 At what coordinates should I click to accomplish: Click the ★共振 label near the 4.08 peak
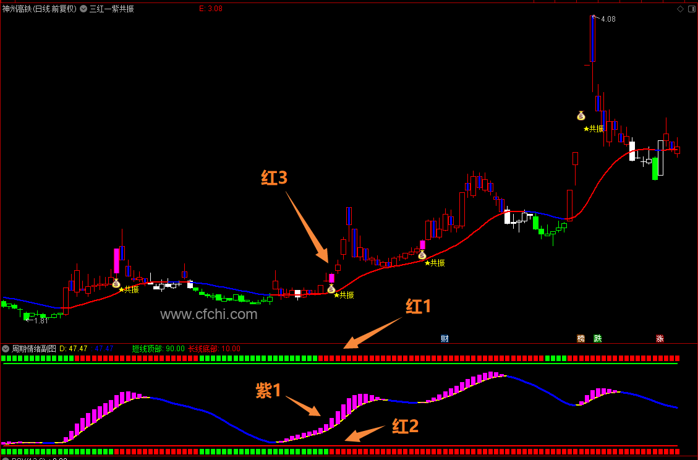594,129
